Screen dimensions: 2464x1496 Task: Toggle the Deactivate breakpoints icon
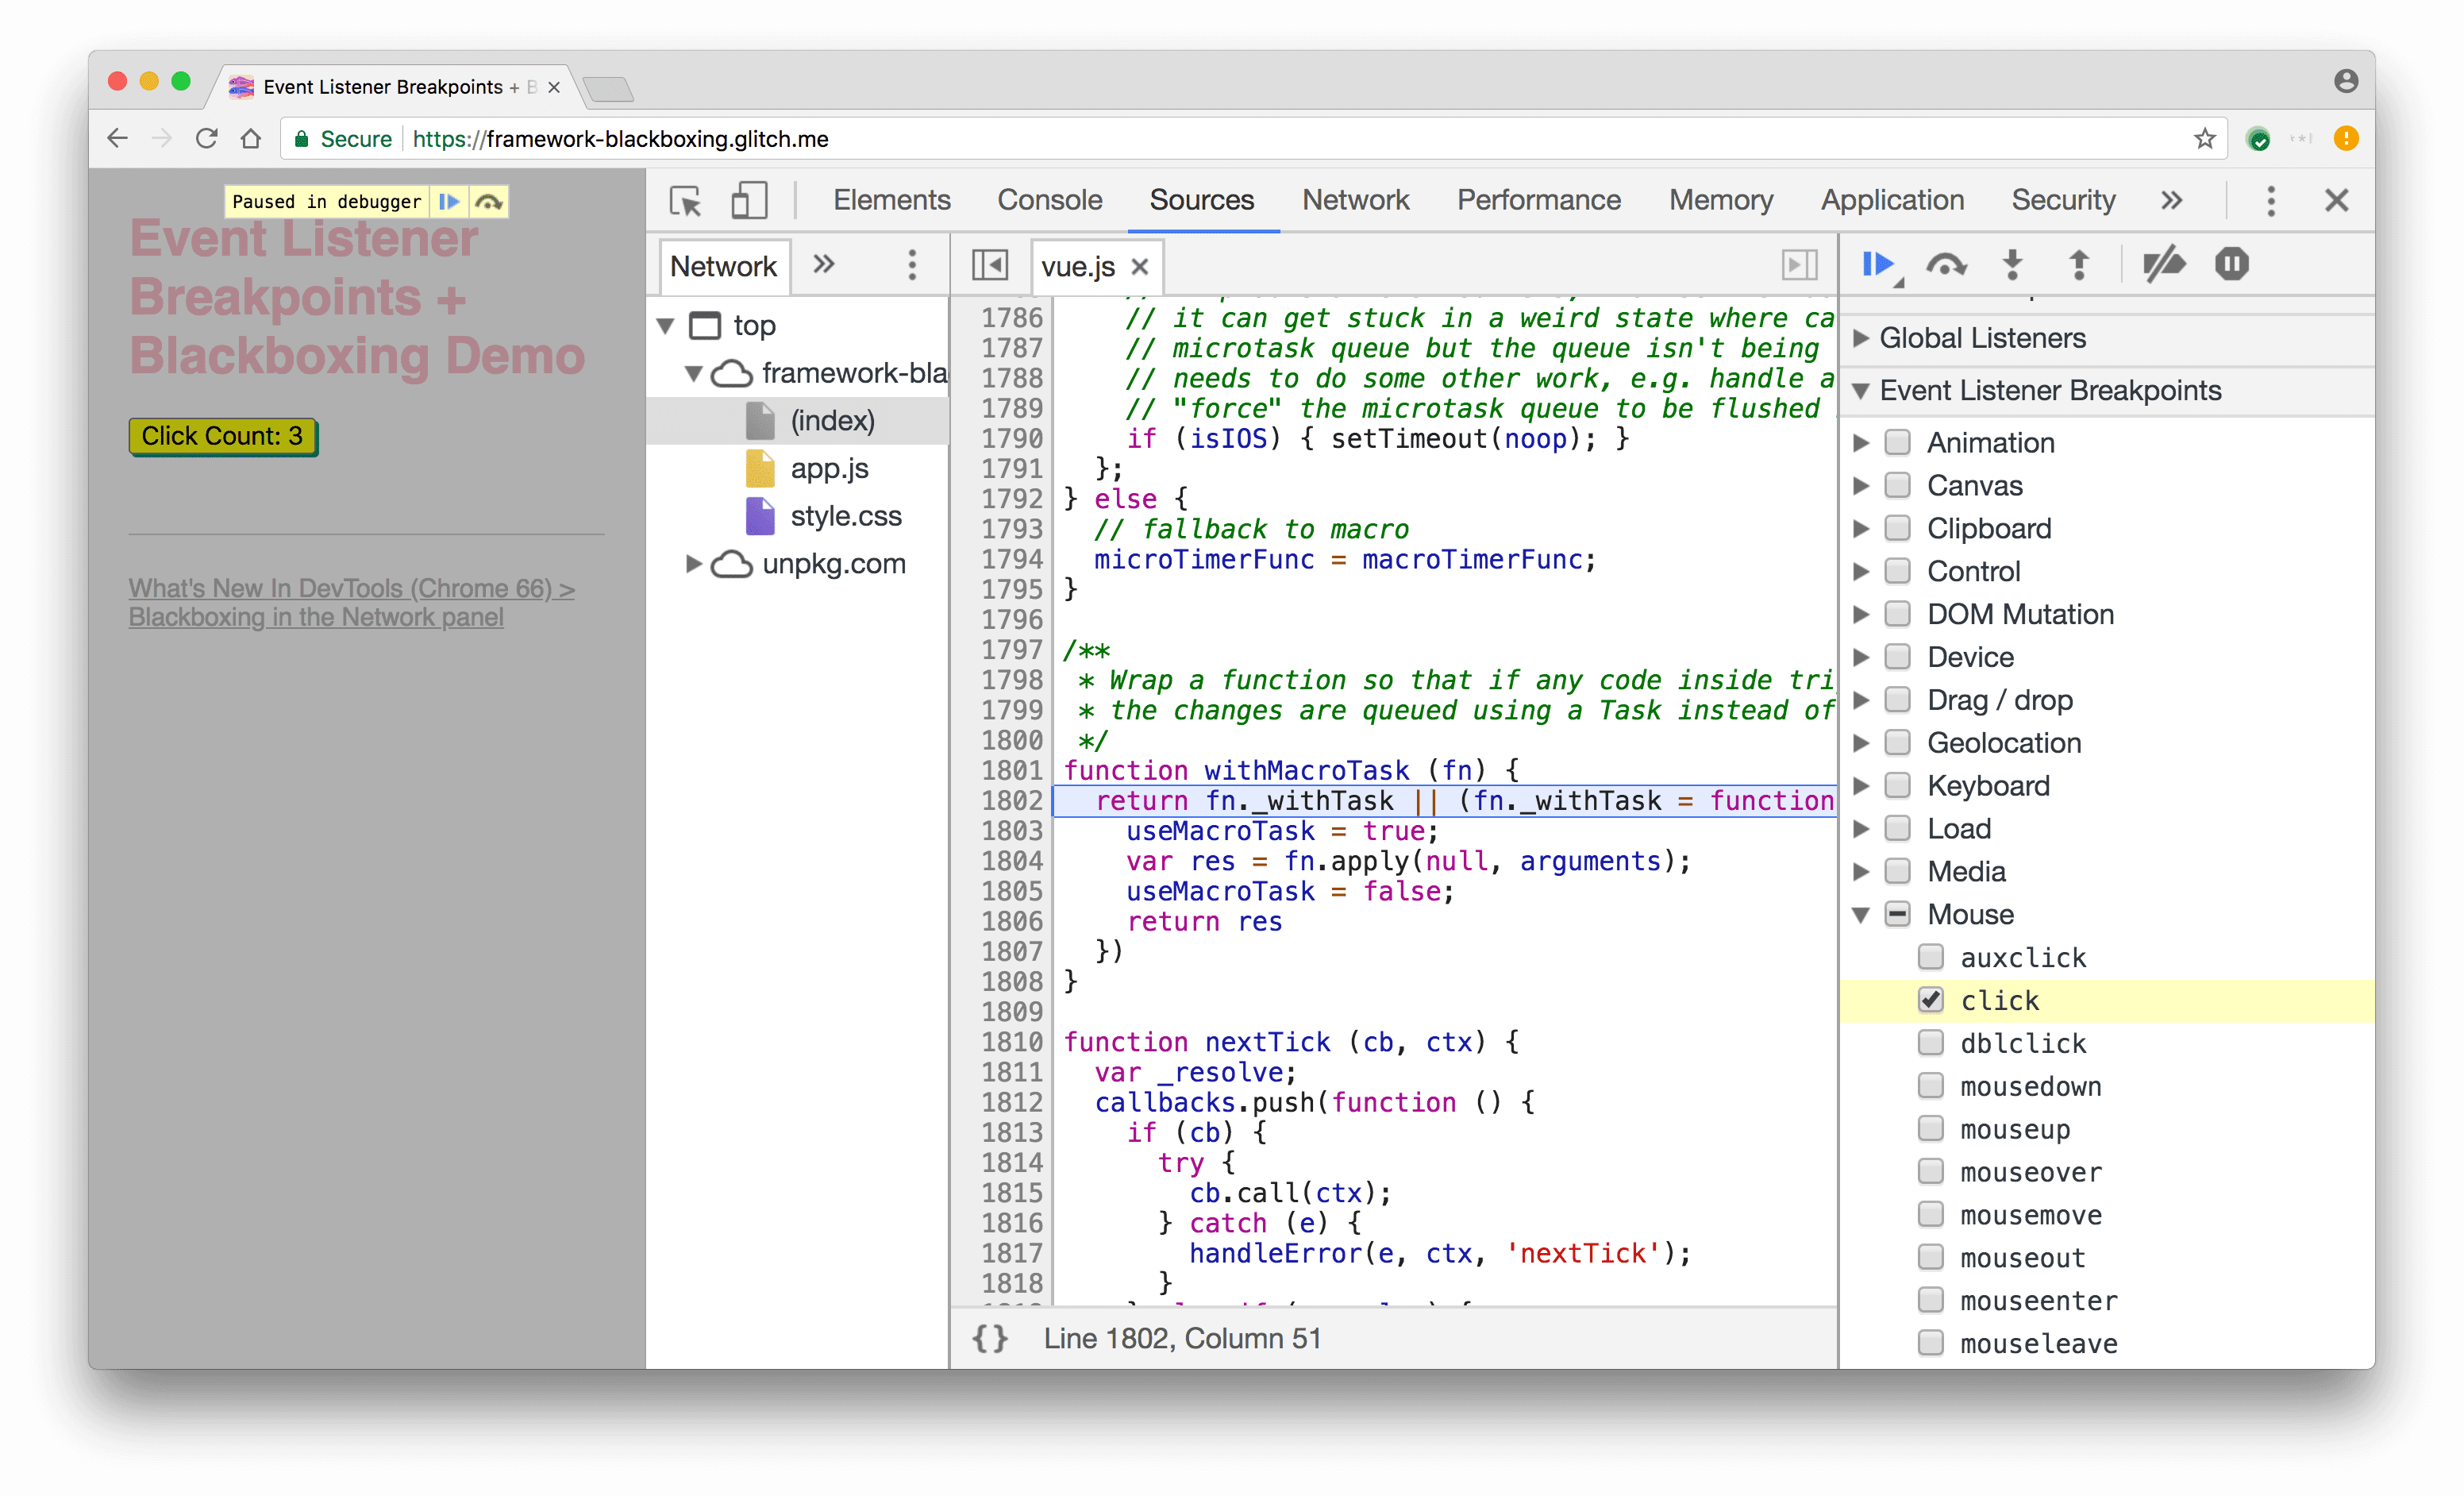(2166, 264)
